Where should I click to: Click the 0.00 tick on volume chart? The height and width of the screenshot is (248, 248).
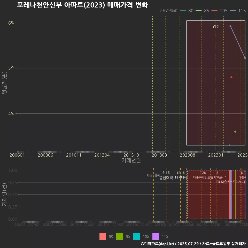pyautogui.click(x=13, y=219)
